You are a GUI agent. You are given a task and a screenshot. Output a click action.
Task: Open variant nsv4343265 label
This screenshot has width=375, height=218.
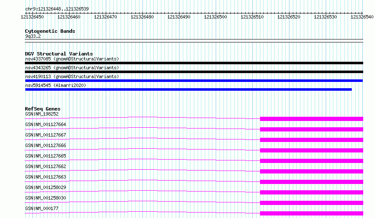coord(72,68)
